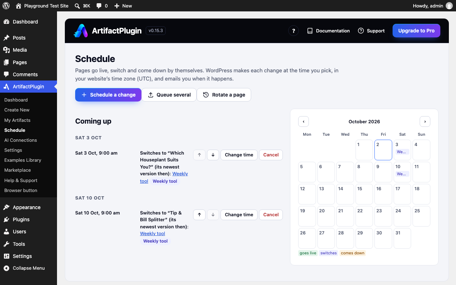The width and height of the screenshot is (456, 285).
Task: Click the admin avatar icon
Action: coord(449,6)
